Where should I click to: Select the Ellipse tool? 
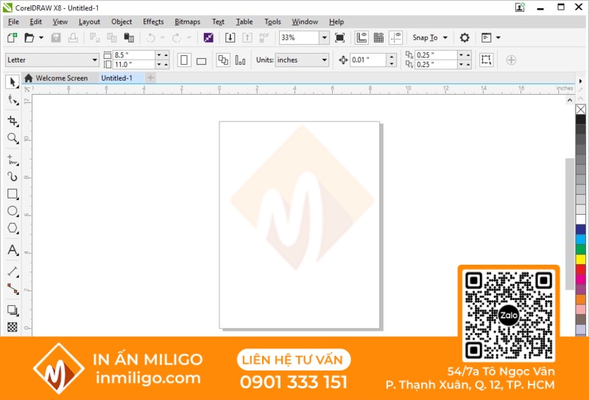(13, 211)
